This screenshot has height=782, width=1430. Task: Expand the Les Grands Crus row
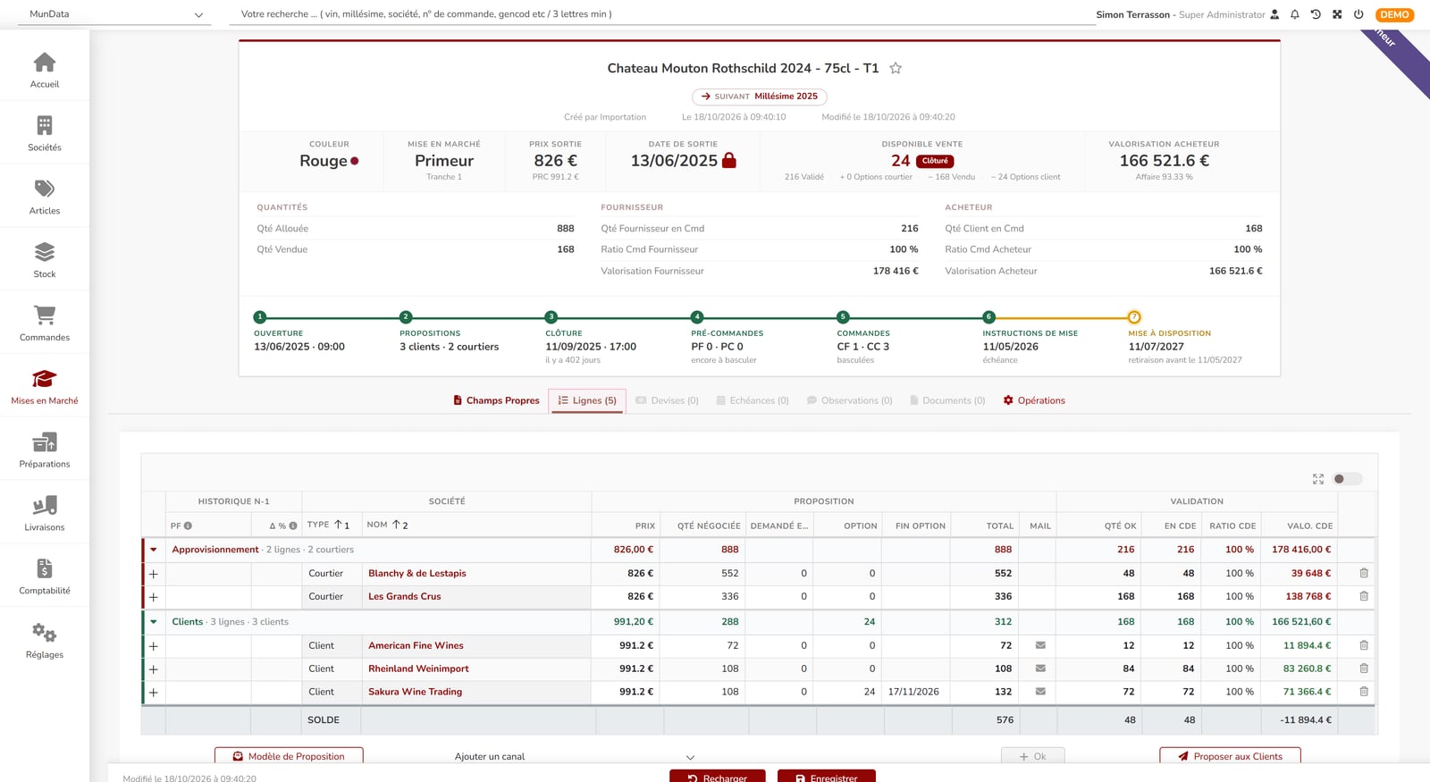[154, 597]
